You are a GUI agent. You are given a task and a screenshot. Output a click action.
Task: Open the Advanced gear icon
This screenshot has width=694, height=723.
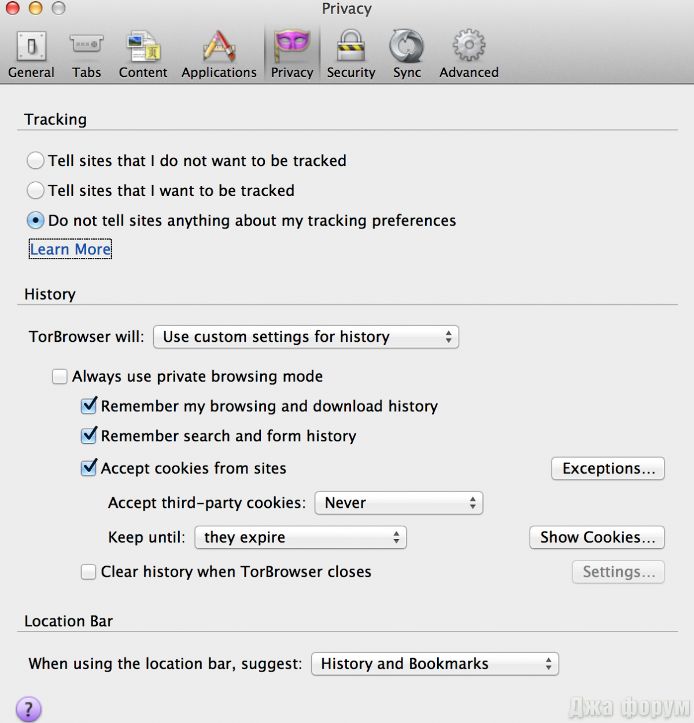469,46
